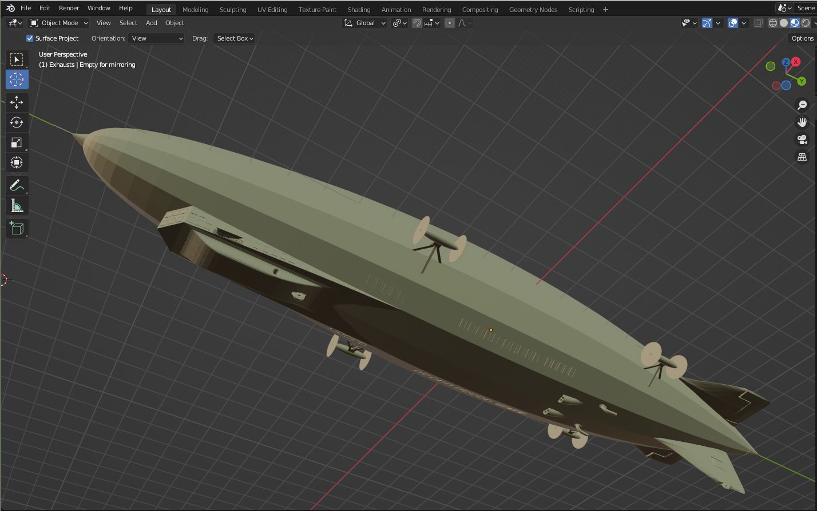Open the Window menu

pyautogui.click(x=98, y=8)
